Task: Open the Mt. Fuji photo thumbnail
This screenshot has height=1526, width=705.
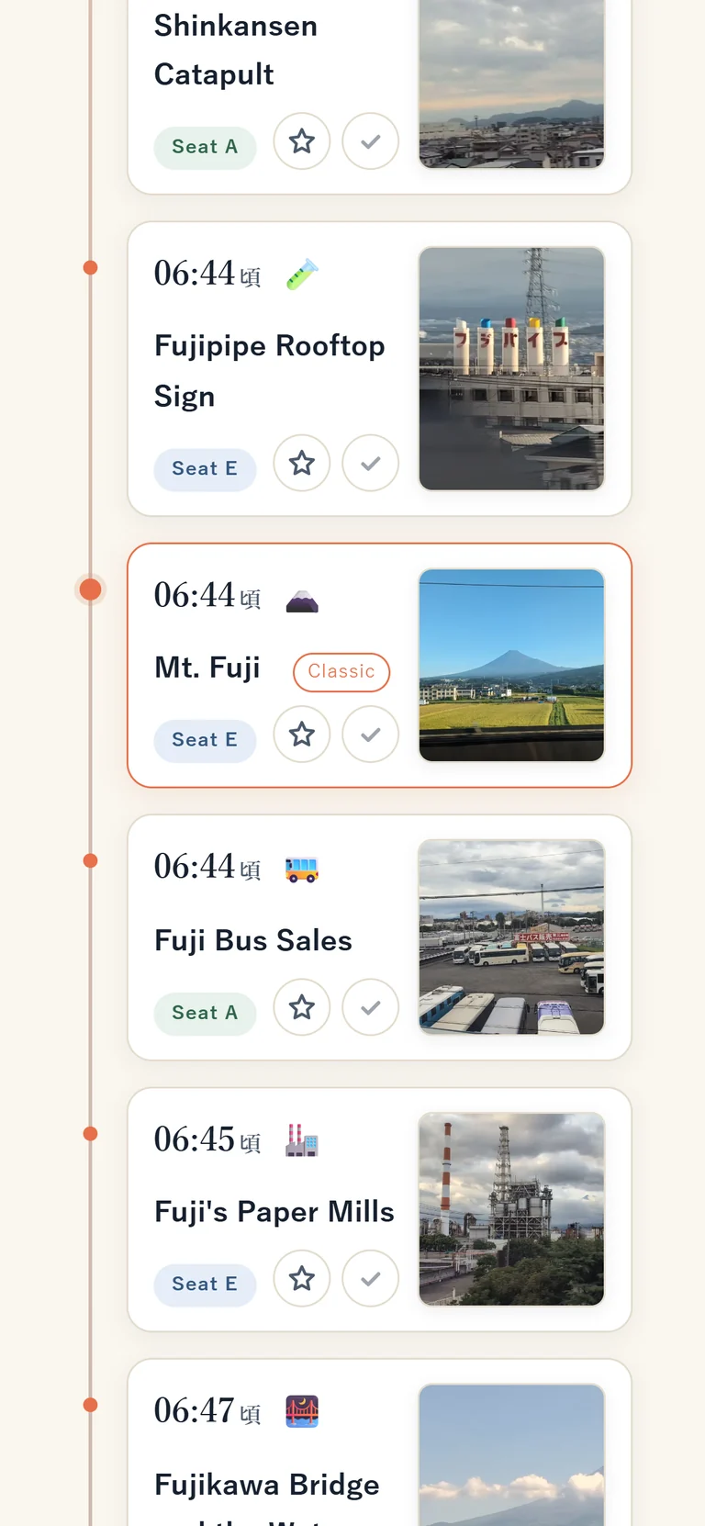Action: (x=511, y=666)
